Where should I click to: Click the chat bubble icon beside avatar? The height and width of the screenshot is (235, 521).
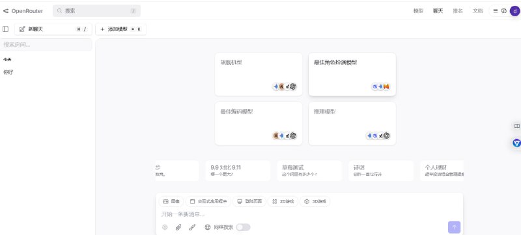[504, 11]
